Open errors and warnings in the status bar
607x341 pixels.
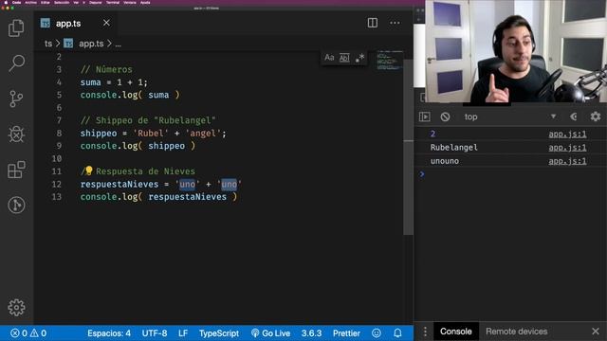tap(28, 332)
